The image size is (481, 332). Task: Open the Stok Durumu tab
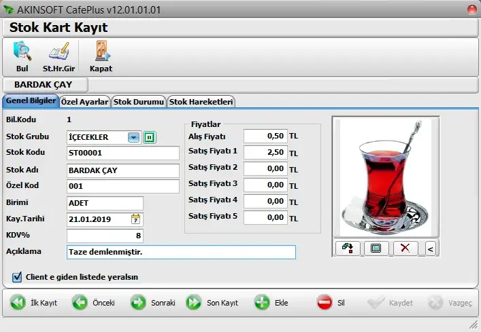[x=139, y=102]
